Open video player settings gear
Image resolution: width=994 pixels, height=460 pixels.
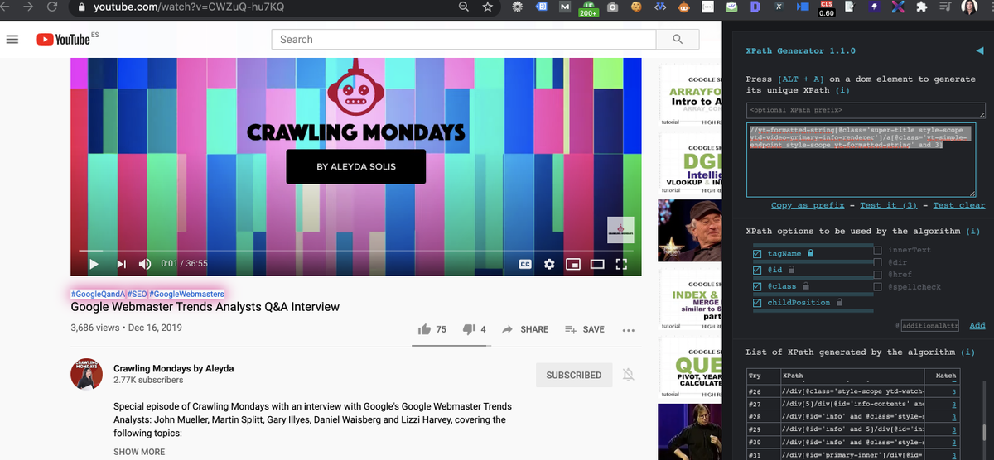click(549, 264)
